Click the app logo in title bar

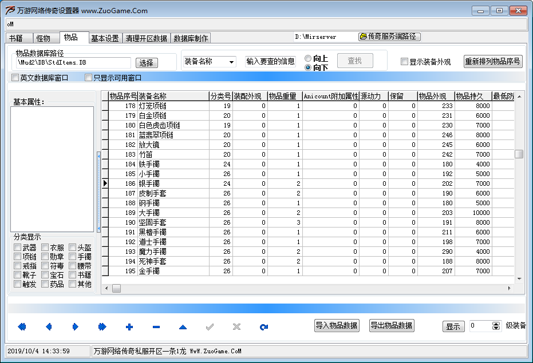point(10,10)
